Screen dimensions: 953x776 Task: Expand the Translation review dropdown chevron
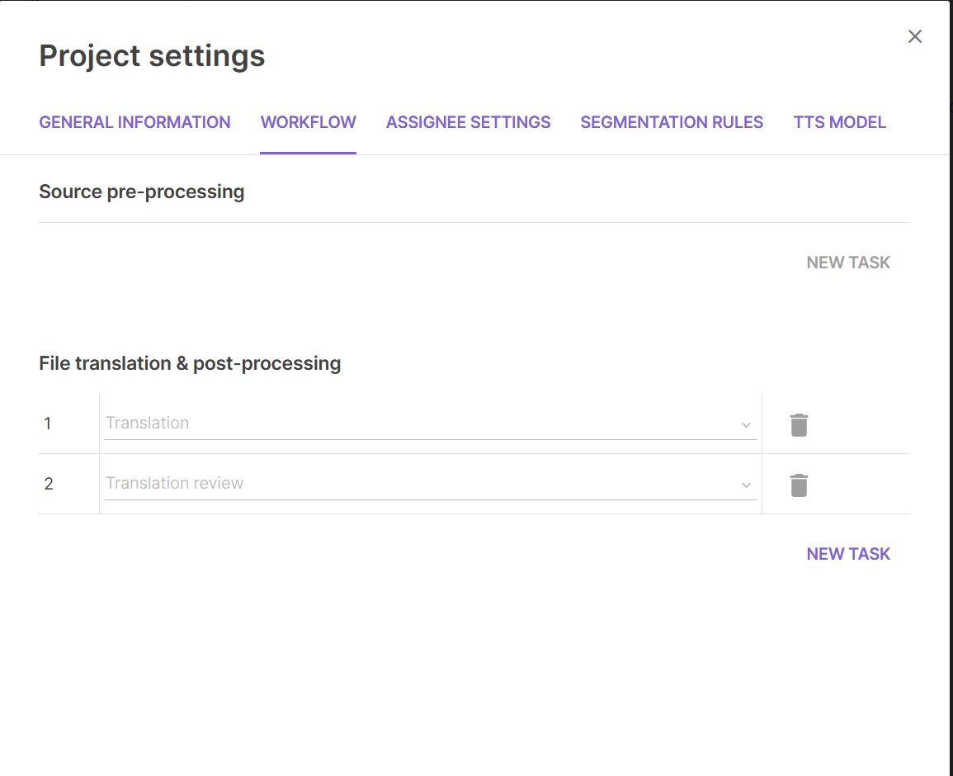pyautogui.click(x=746, y=485)
